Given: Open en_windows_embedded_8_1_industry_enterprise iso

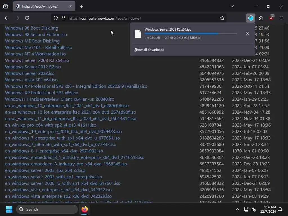Looking at the screenshot, I should tap(75, 157).
